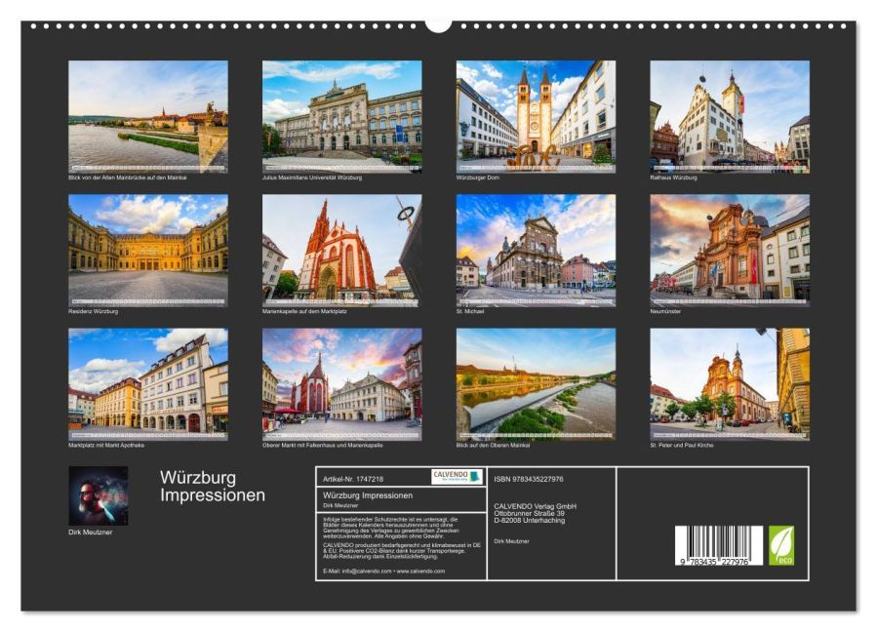Select the St. Michael church photo
Screen dimensions: 877x632
coord(536,250)
